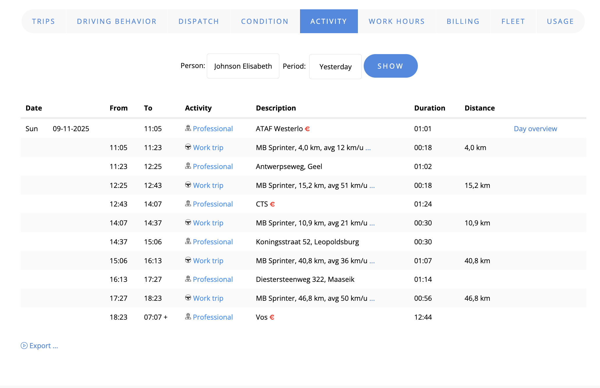The image size is (600, 388).
Task: Go to the Billing tab
Action: pos(463,22)
